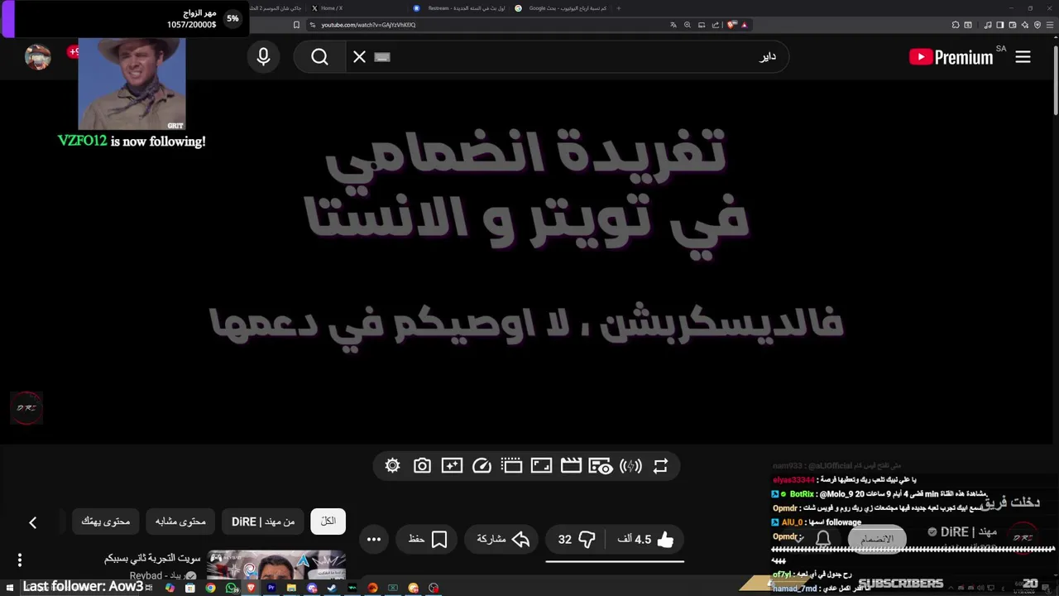Screen dimensions: 1059x596
Task: Toggle the audio boost lightning icon
Action: pyautogui.click(x=630, y=466)
